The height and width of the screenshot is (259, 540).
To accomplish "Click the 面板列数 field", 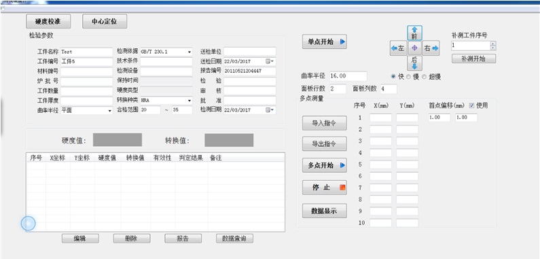I will 389,88.
